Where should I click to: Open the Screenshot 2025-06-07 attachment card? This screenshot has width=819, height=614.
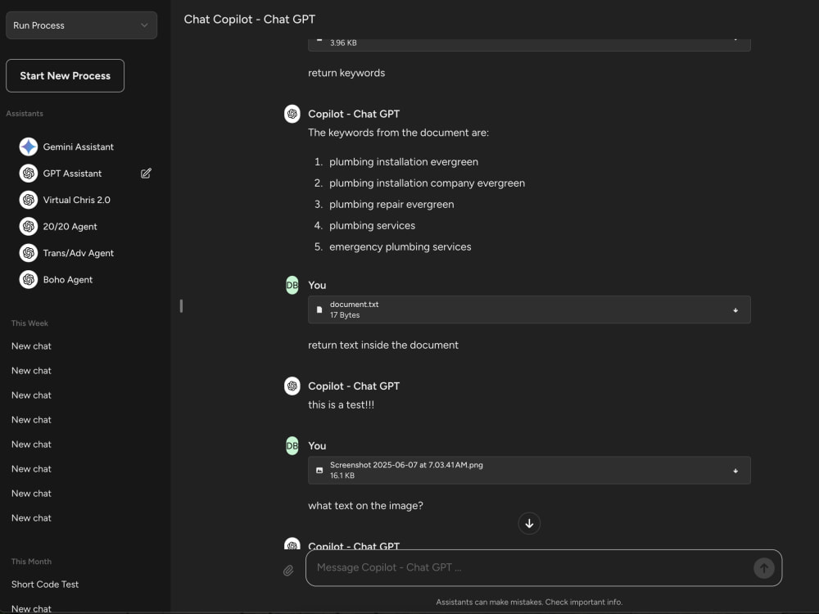529,471
